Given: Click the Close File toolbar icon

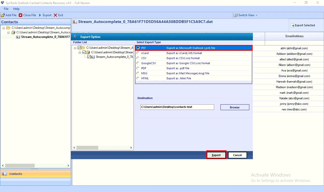Looking at the screenshot, I should pos(20,15).
